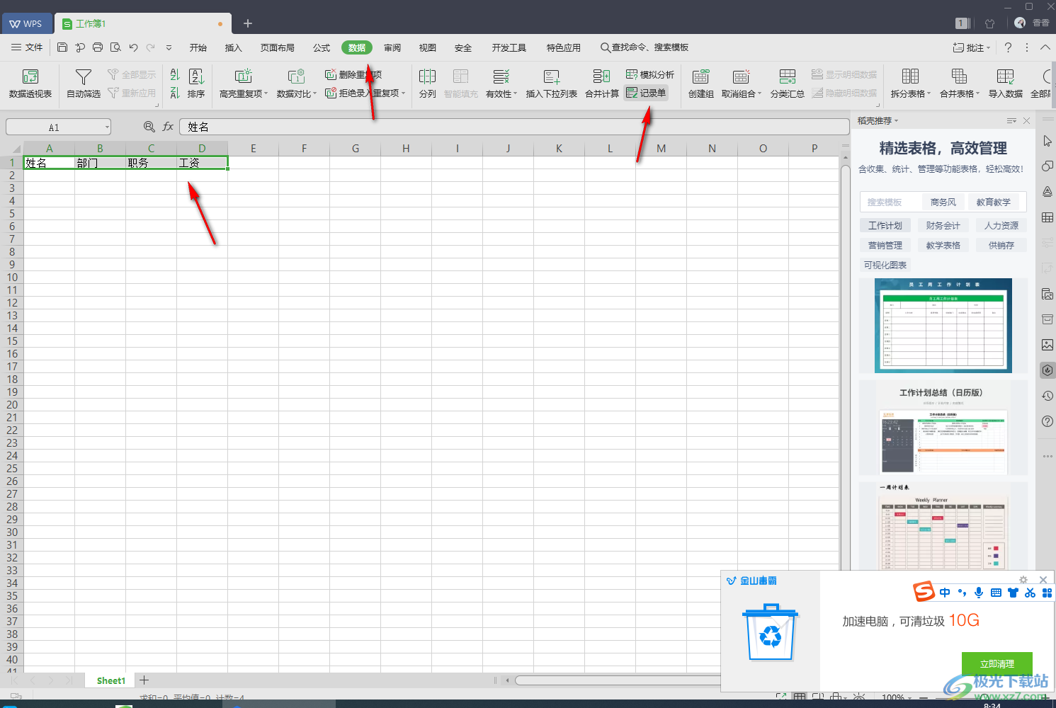Switch to the 审阅 tab
The image size is (1056, 708).
tap(392, 47)
